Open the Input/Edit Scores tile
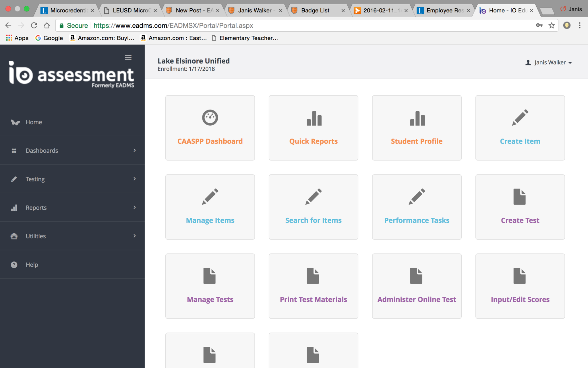 tap(520, 286)
